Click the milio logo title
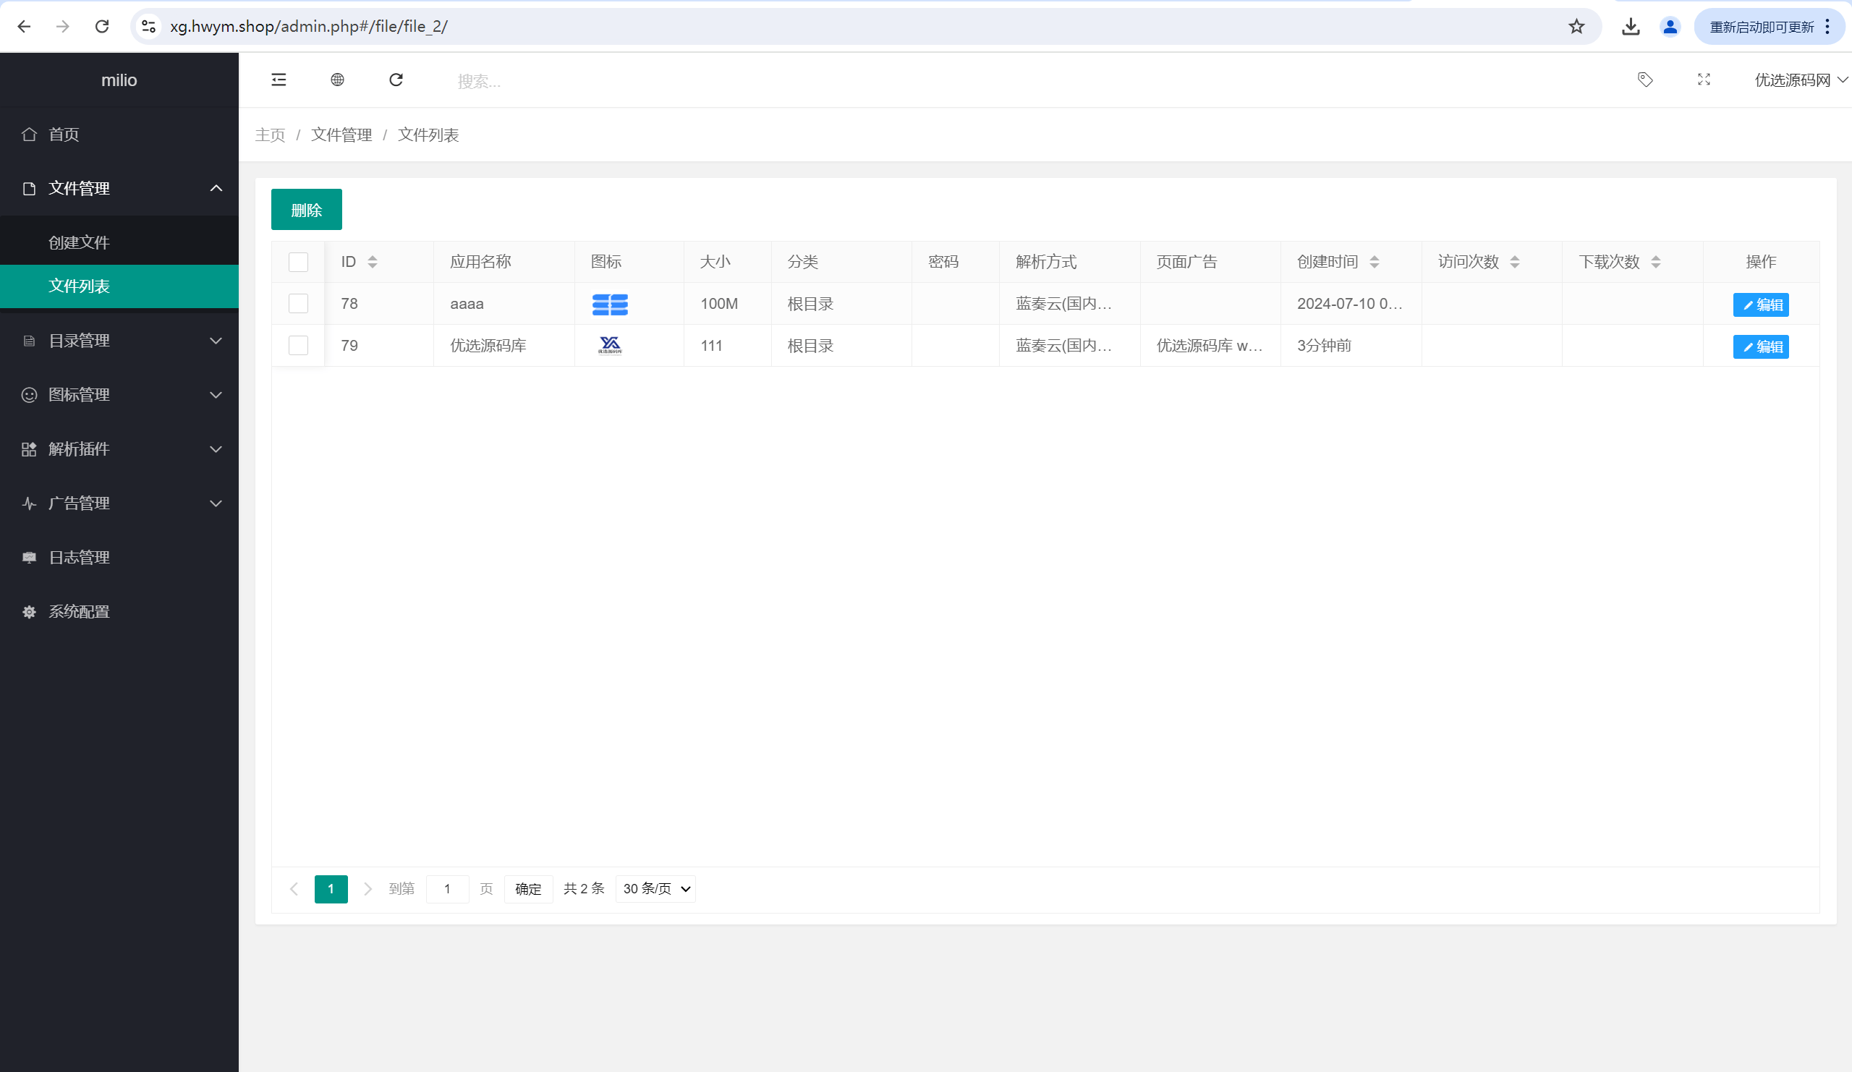 pos(119,80)
